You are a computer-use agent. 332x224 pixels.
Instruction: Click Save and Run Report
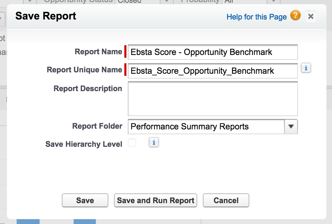pyautogui.click(x=156, y=200)
